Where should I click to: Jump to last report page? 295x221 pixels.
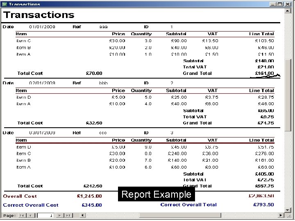(68, 215)
